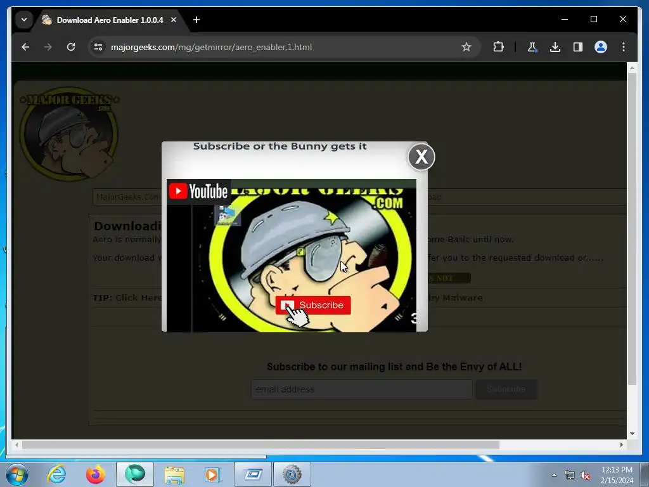Click the scroll down arrow

coord(632,434)
